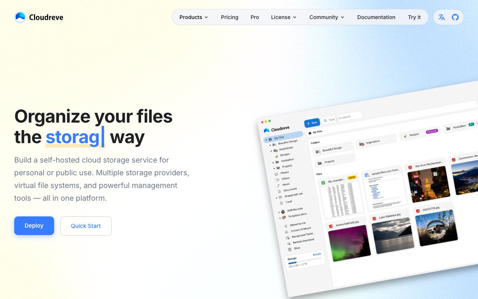Click the storage usage progress bar
Viewport: 478px width, 299px height.
click(x=305, y=261)
